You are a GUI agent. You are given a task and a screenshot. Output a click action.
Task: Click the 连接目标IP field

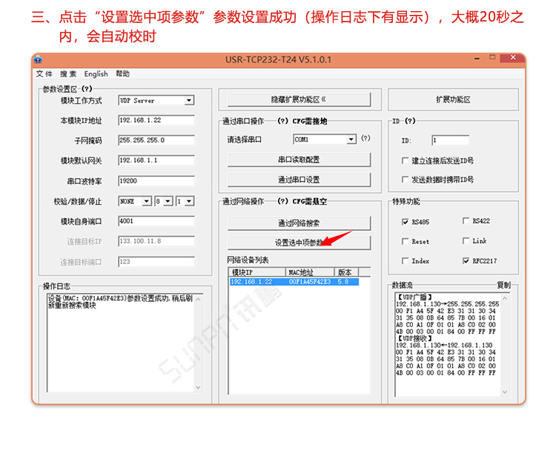pos(156,241)
